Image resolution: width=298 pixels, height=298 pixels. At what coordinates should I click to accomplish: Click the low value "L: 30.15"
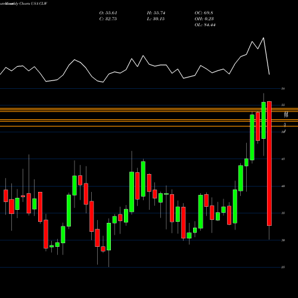[x=156, y=19]
